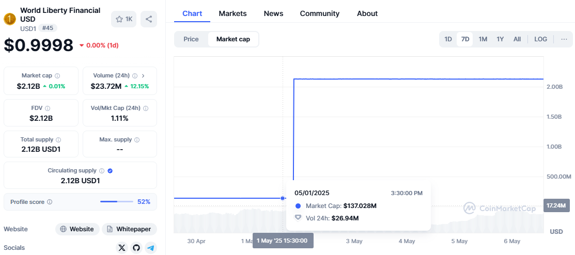Open the Telegram social icon
This screenshot has width=575, height=255.
coord(151,248)
